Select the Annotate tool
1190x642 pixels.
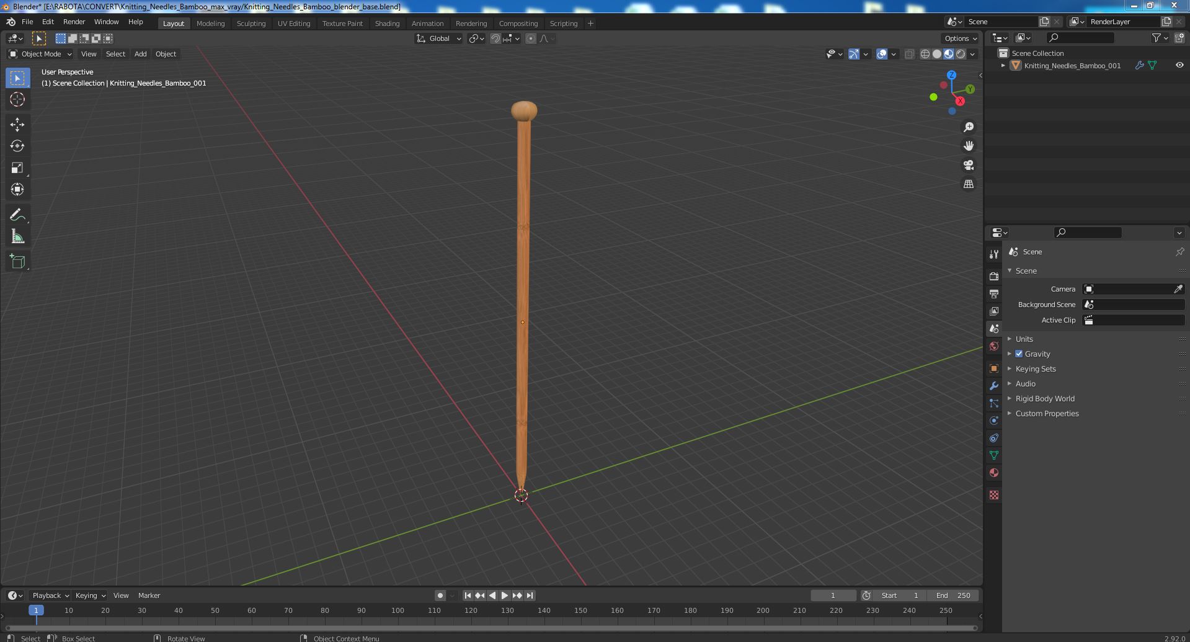click(17, 215)
